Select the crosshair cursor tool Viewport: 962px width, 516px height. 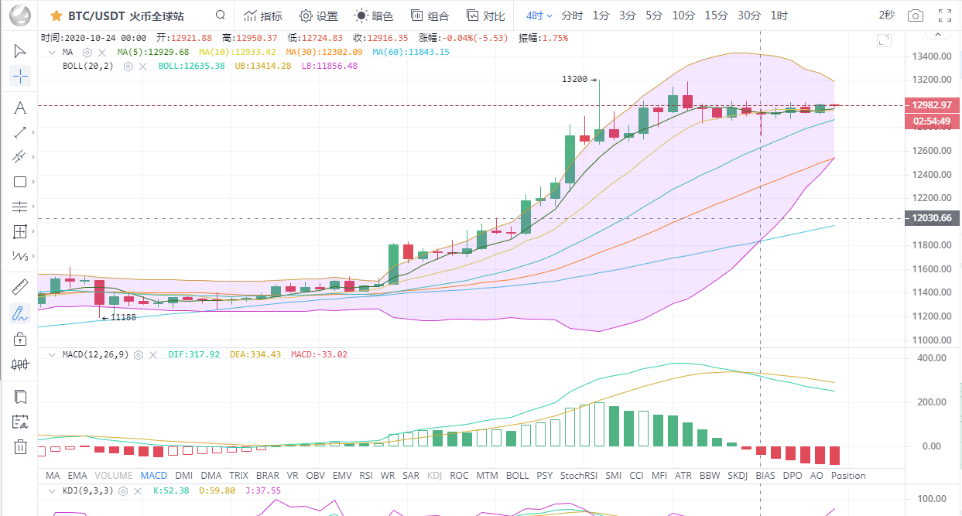pos(20,76)
